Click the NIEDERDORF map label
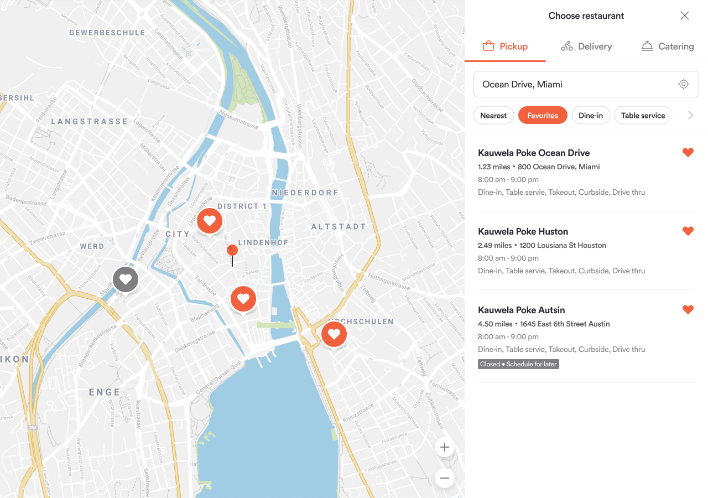The image size is (708, 498). (305, 193)
